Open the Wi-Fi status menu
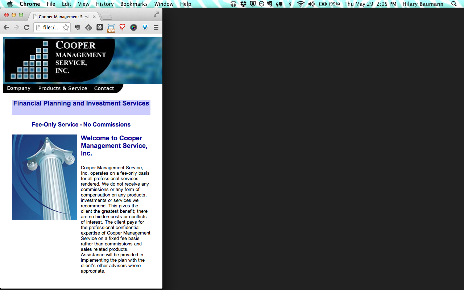Screen dimensions: 464x290 click(x=301, y=4)
